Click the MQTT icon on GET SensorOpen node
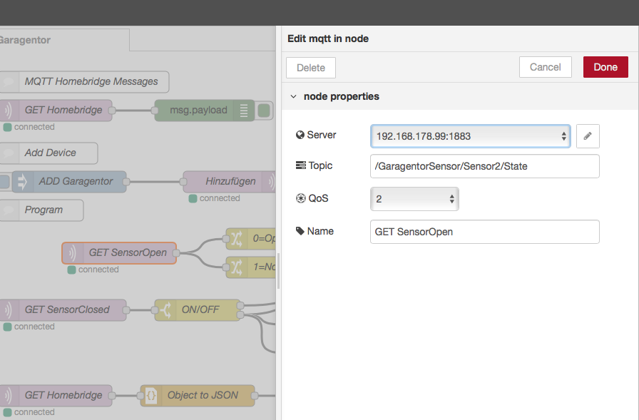The width and height of the screenshot is (639, 420). coord(72,253)
